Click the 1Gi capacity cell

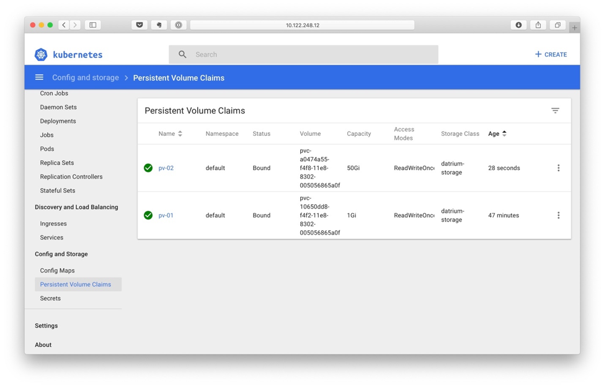(x=352, y=215)
